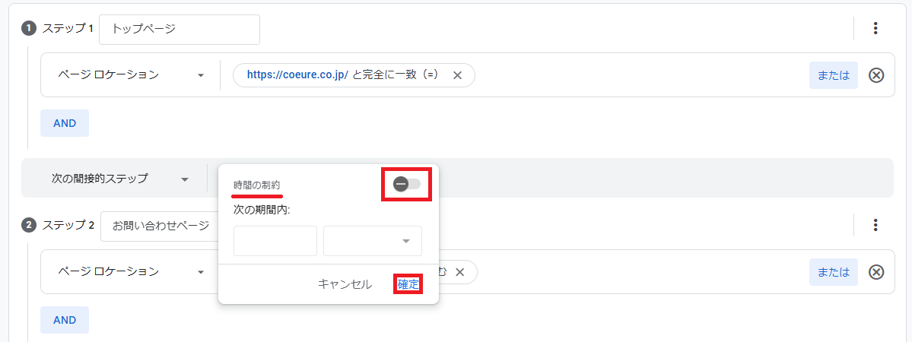Image resolution: width=912 pixels, height=342 pixels.
Task: Delete the https://coeure.co.jp/ filter chip
Action: 457,75
